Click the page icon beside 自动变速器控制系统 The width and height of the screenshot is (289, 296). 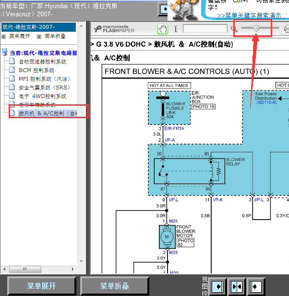12,61
